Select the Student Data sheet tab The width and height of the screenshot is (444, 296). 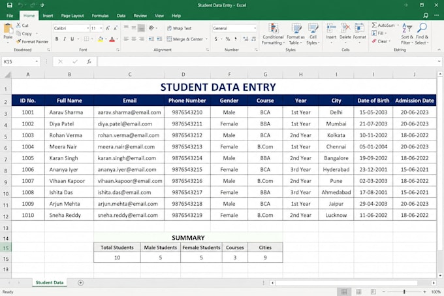point(50,282)
